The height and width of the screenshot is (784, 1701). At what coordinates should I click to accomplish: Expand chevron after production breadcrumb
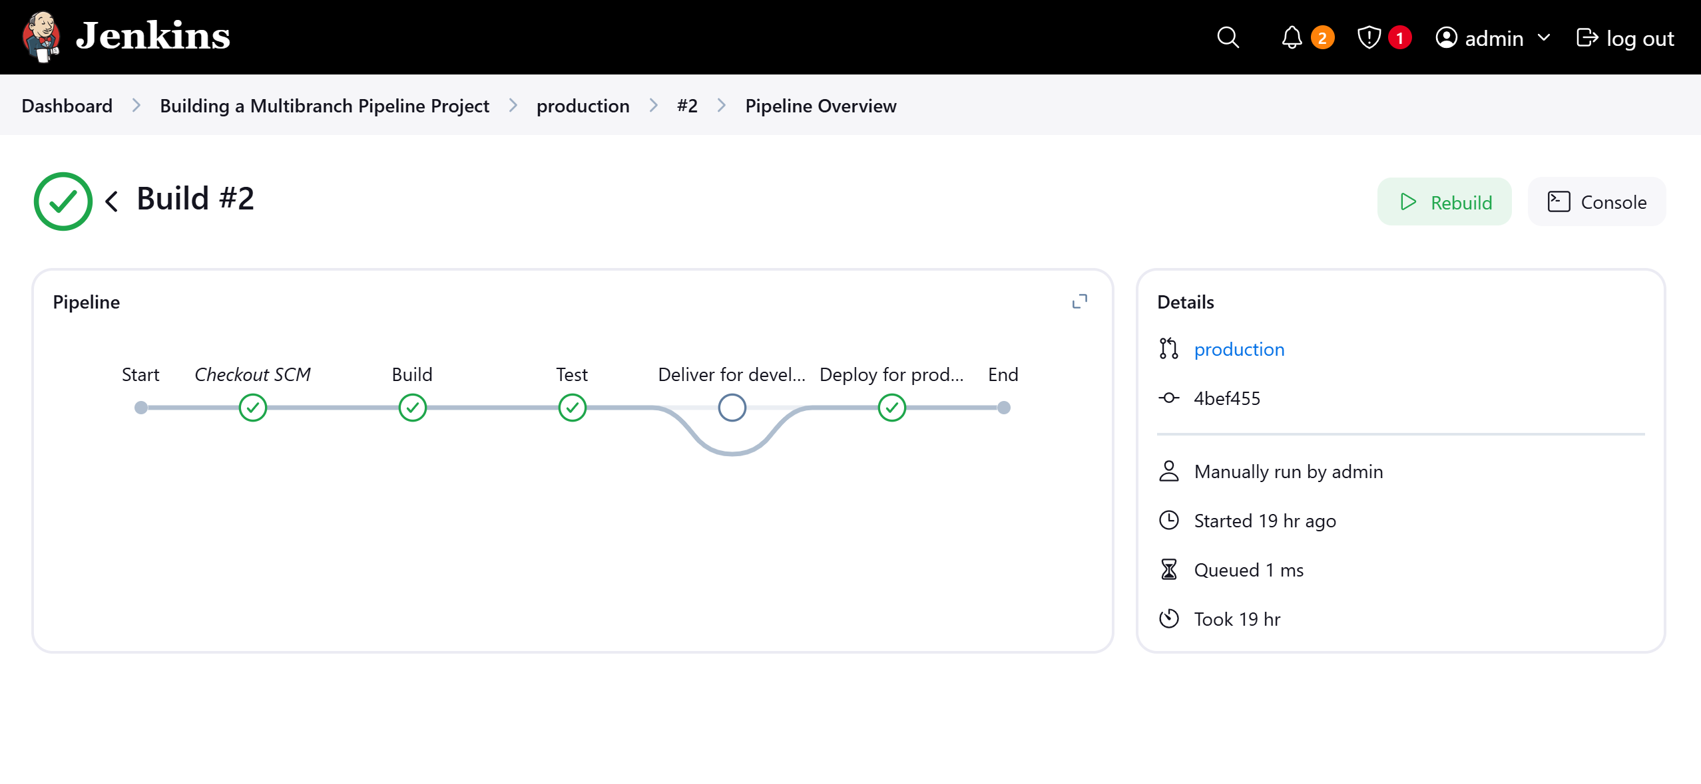click(653, 106)
